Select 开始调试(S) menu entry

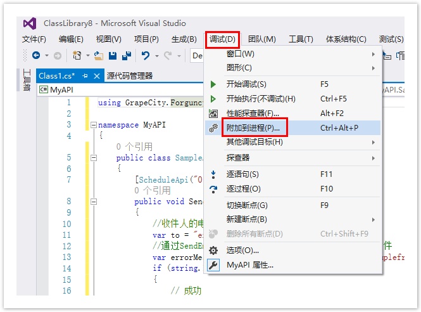coord(292,84)
